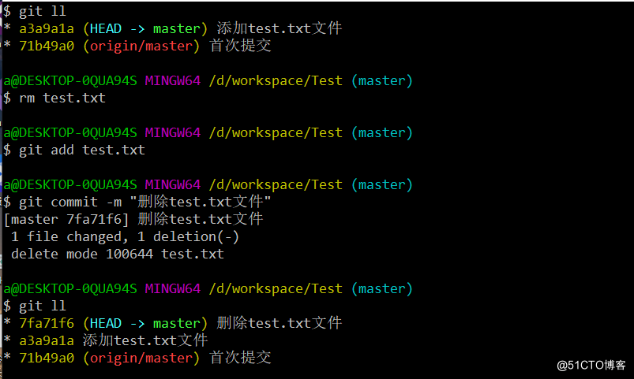The image size is (634, 379).
Task: Click the "[master 7fa71f6]" commit result text
Action: coord(67,219)
